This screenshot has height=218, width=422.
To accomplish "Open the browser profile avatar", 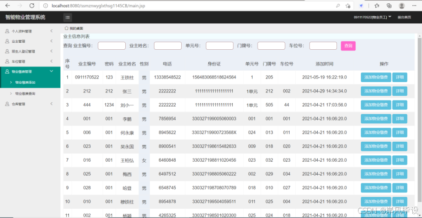I will pyautogui.click(x=402, y=5).
